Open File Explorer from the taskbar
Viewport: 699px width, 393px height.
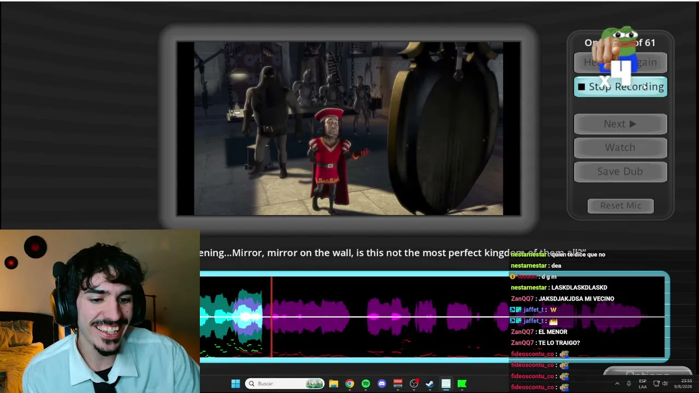tap(334, 384)
